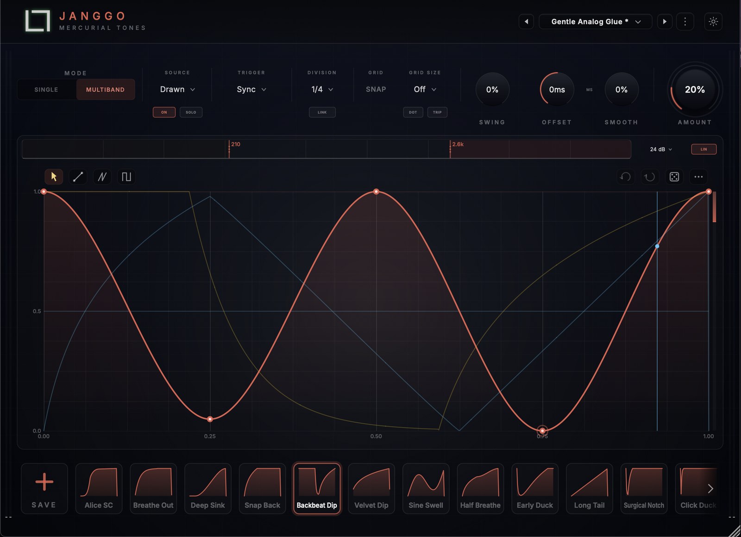Open the 24 dB slope dropdown
The height and width of the screenshot is (537, 741).
click(x=661, y=149)
